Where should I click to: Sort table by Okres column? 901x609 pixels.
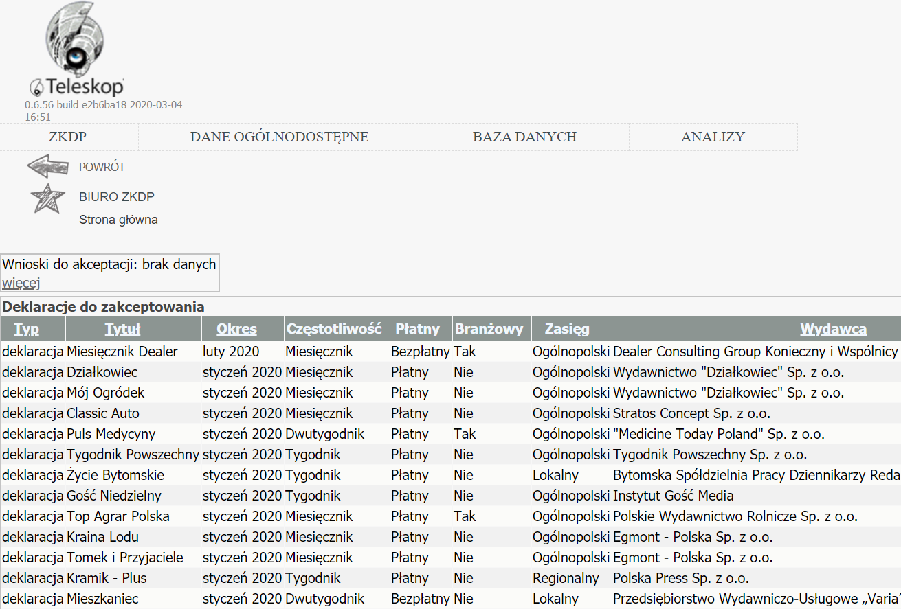[x=236, y=329]
